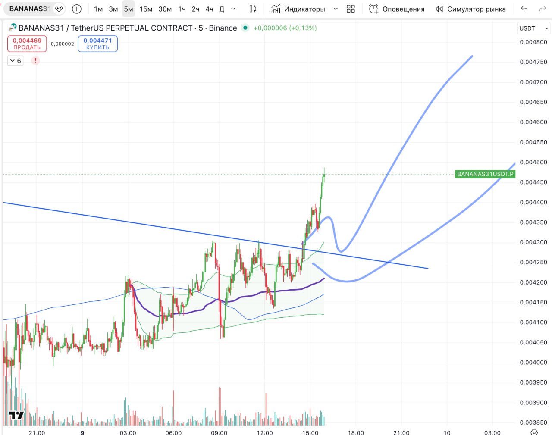Select the Д daily timeframe

[x=222, y=9]
